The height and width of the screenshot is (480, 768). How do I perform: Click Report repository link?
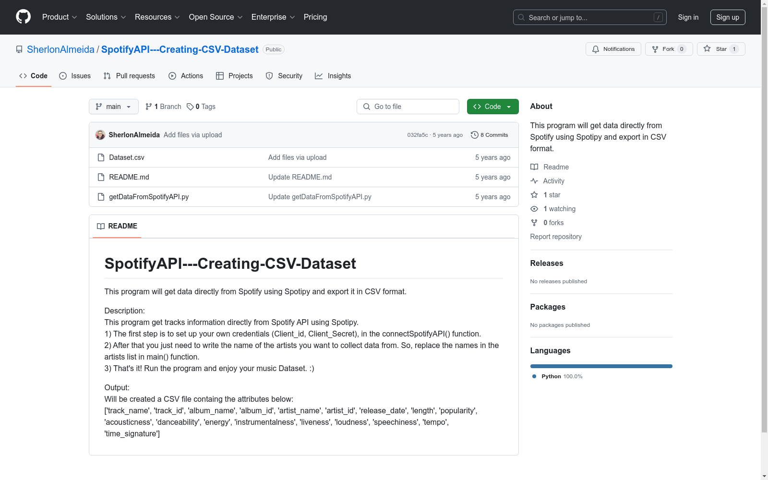coord(556,237)
